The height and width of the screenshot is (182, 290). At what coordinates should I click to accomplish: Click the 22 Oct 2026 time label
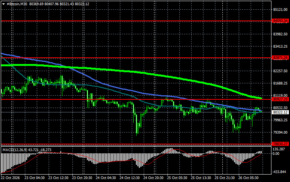click(10, 178)
